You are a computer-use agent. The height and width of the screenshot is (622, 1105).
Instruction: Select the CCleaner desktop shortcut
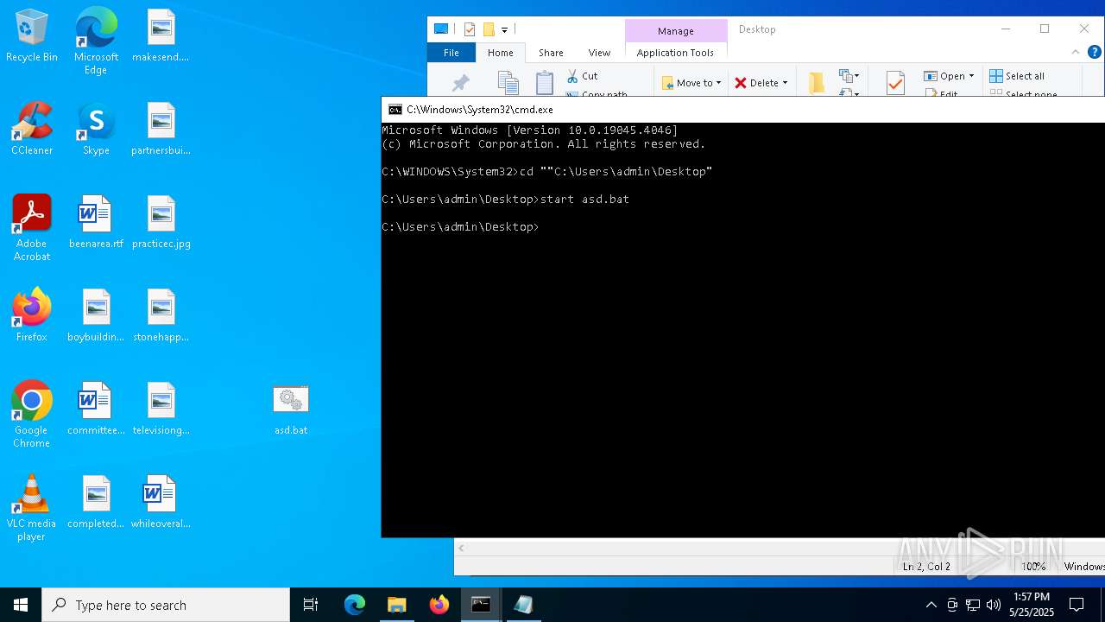click(32, 129)
